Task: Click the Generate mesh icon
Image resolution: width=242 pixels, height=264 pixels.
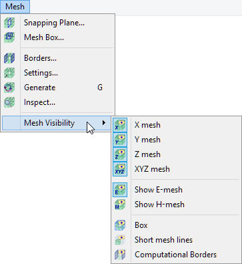Action: [9, 88]
